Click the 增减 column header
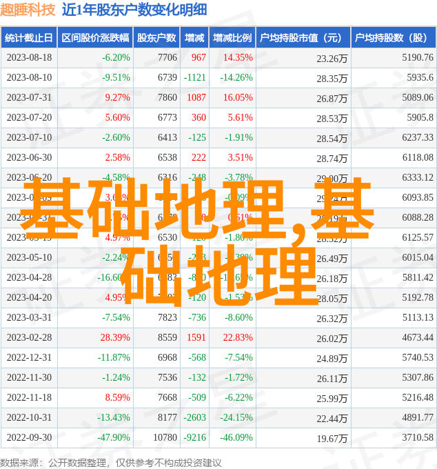The height and width of the screenshot is (469, 437). [194, 38]
